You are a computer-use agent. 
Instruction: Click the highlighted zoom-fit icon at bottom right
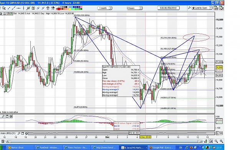[x=211, y=141]
